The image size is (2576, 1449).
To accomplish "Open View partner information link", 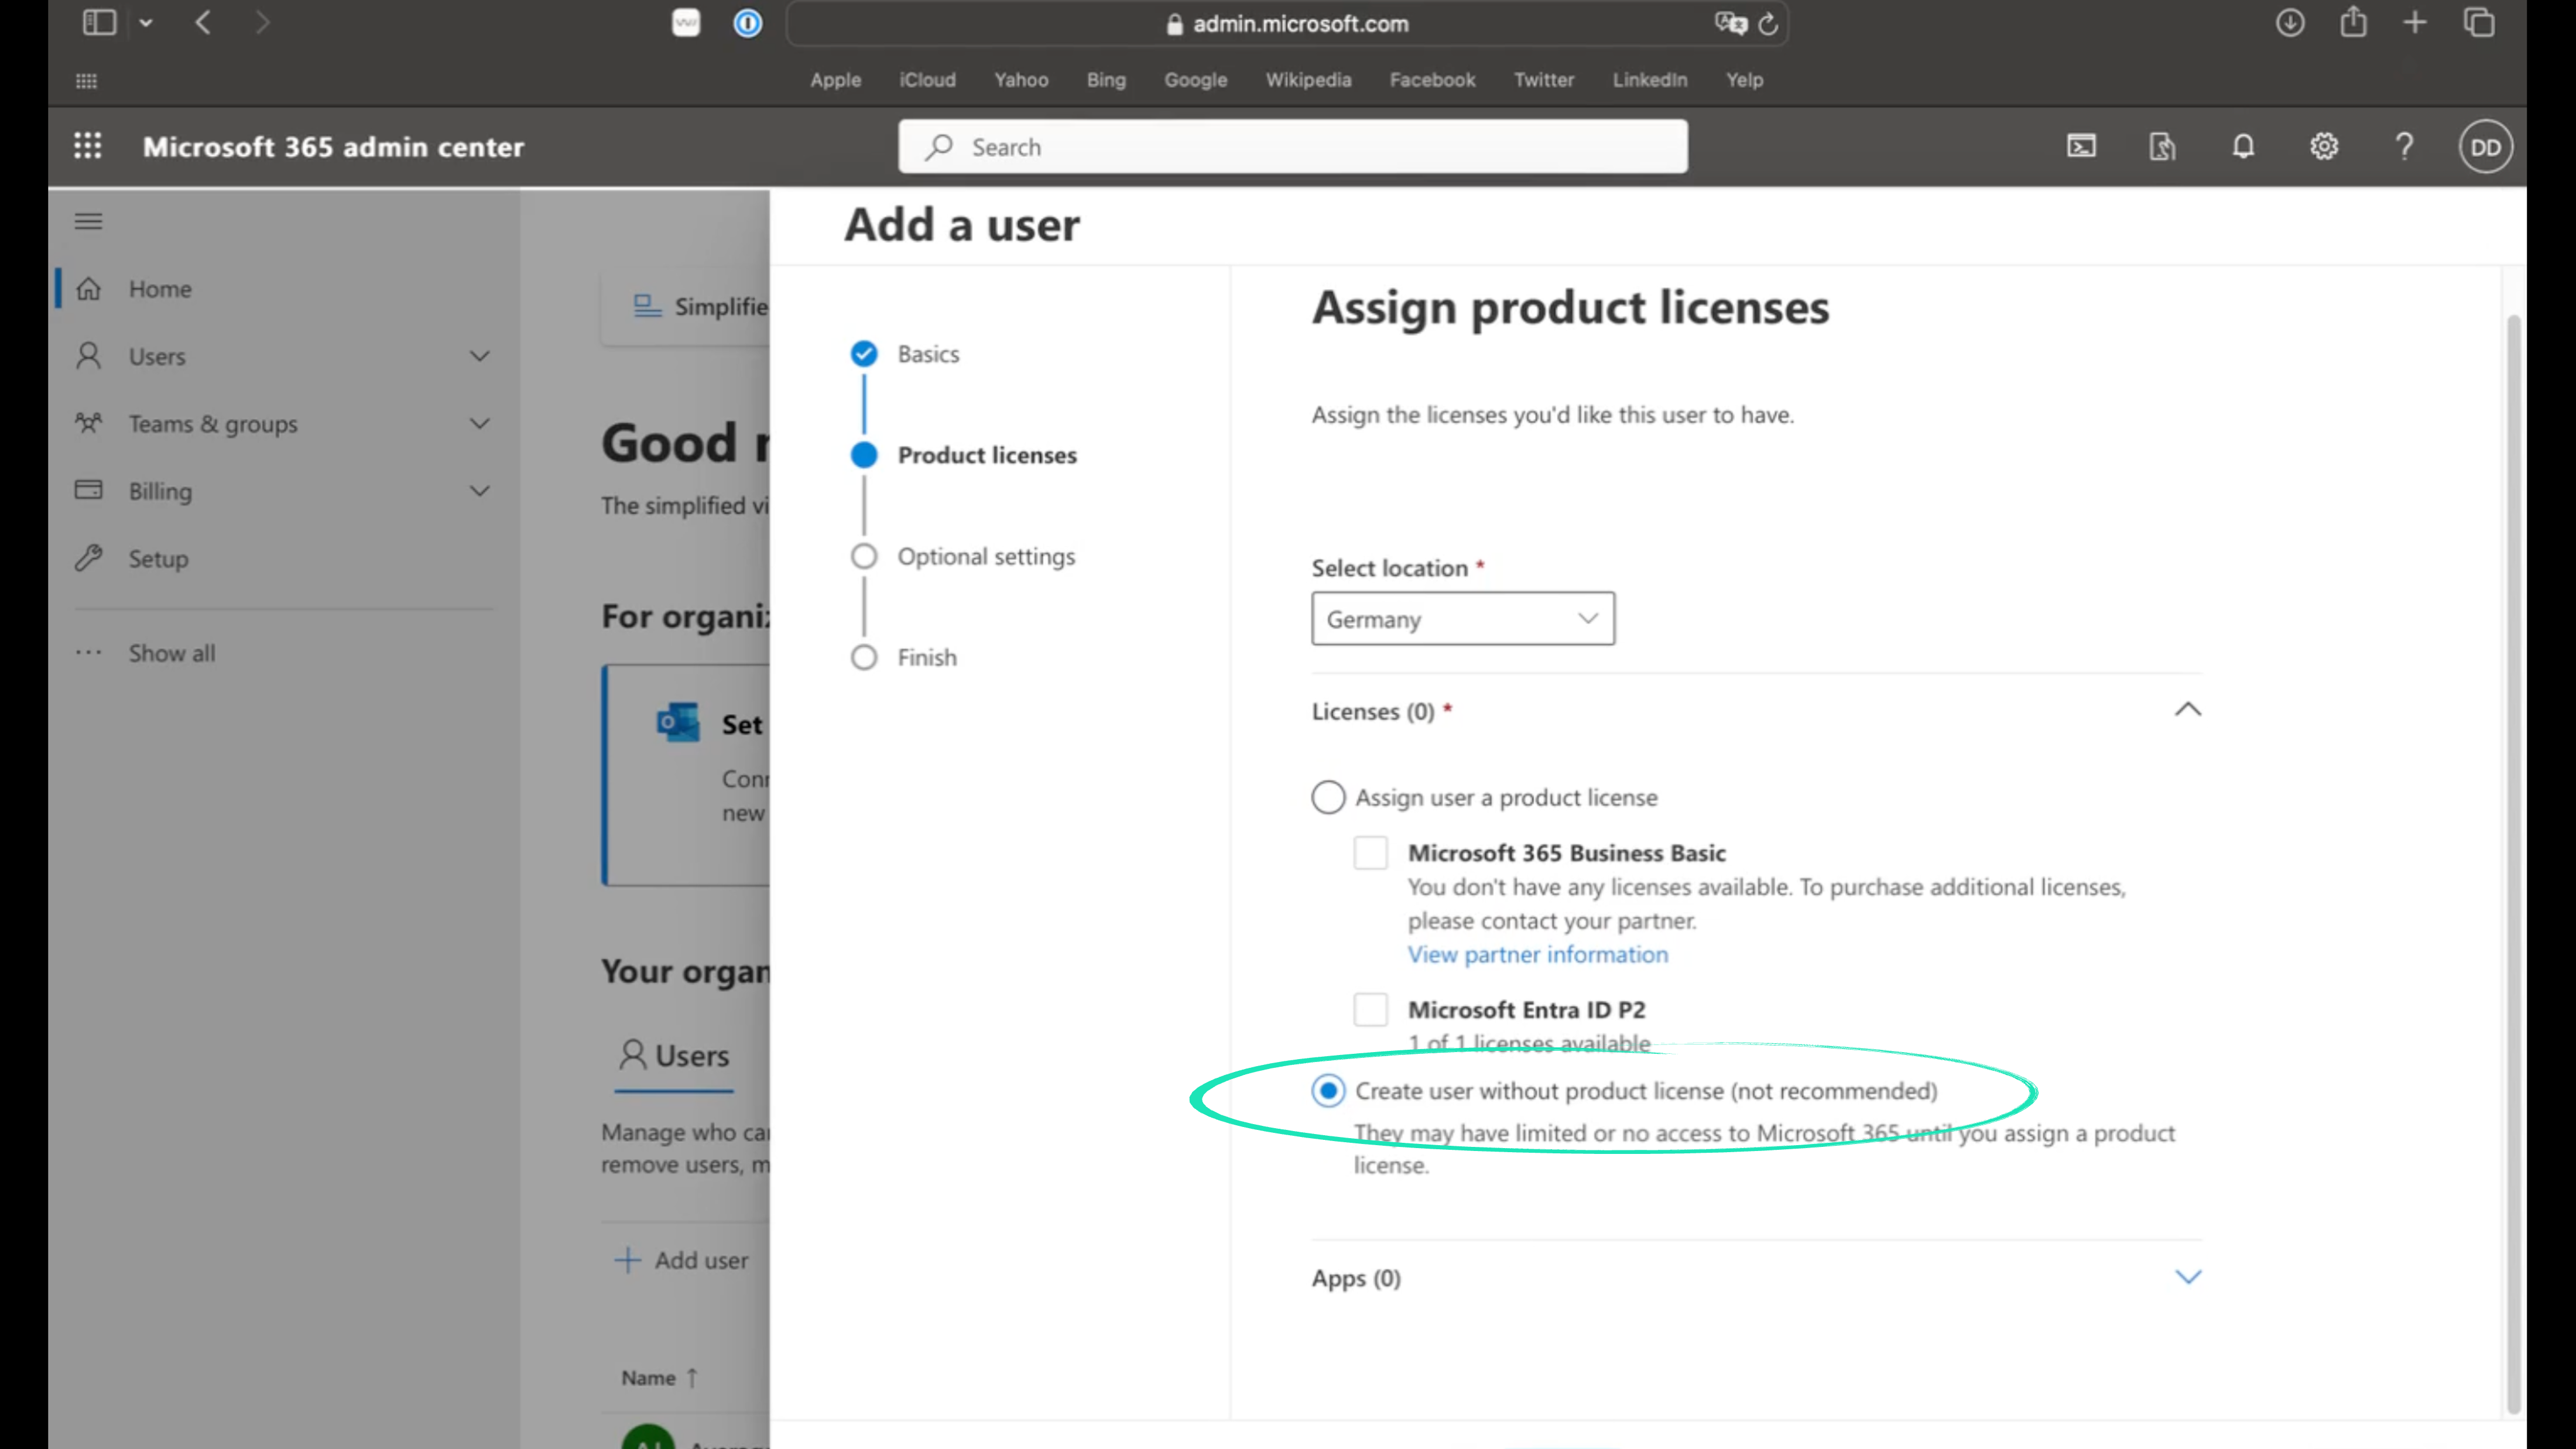I will pos(1537,954).
